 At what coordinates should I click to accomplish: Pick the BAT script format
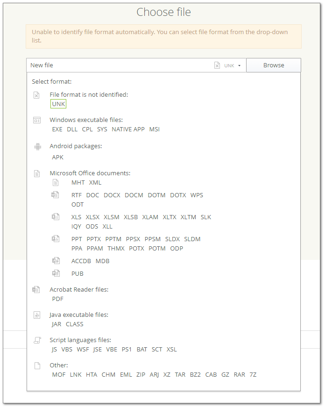(142, 349)
